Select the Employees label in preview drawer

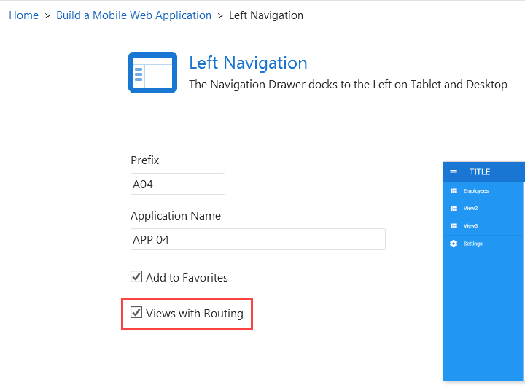tap(476, 191)
